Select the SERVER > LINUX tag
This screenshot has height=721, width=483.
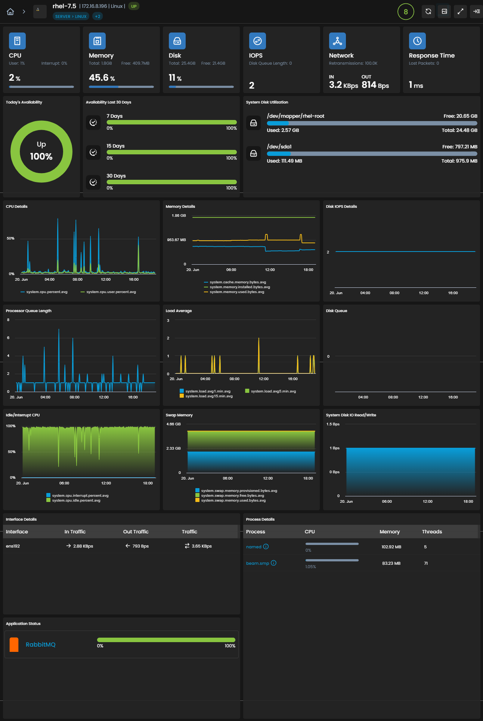click(71, 16)
